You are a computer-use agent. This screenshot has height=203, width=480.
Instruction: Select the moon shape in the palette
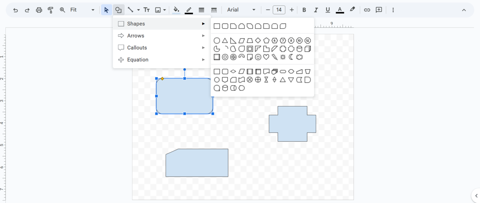(291, 57)
